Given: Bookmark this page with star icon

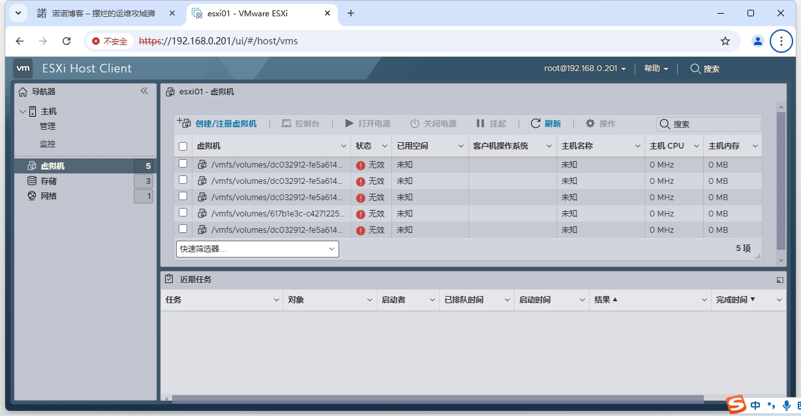Looking at the screenshot, I should click(725, 41).
